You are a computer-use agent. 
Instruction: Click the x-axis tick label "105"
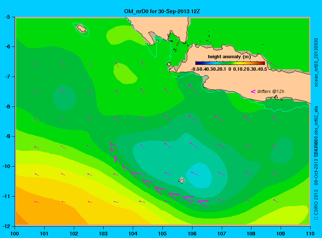162,234
